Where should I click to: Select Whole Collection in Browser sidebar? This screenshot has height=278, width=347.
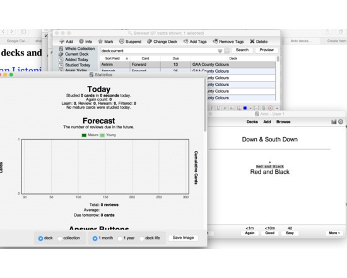click(77, 49)
